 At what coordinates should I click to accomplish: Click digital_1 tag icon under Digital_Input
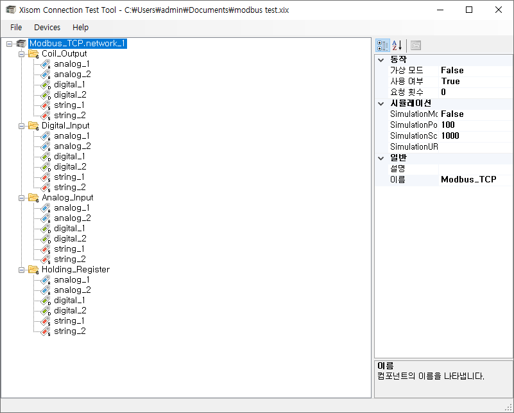[46, 157]
